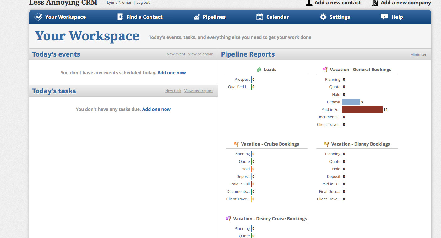
Task: Collapse Pipeline Reports using the Minimize link
Action: click(x=418, y=54)
